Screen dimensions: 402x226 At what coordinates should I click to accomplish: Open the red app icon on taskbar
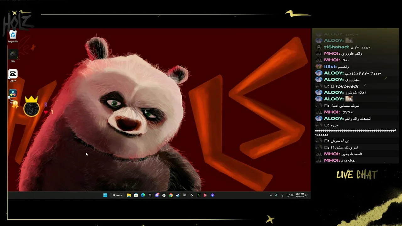205,195
